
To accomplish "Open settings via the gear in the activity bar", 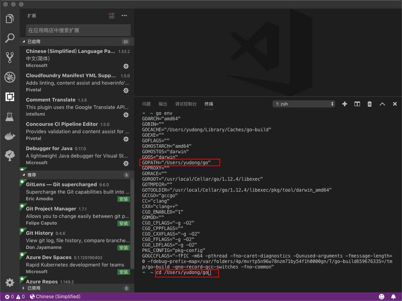I will (10, 282).
